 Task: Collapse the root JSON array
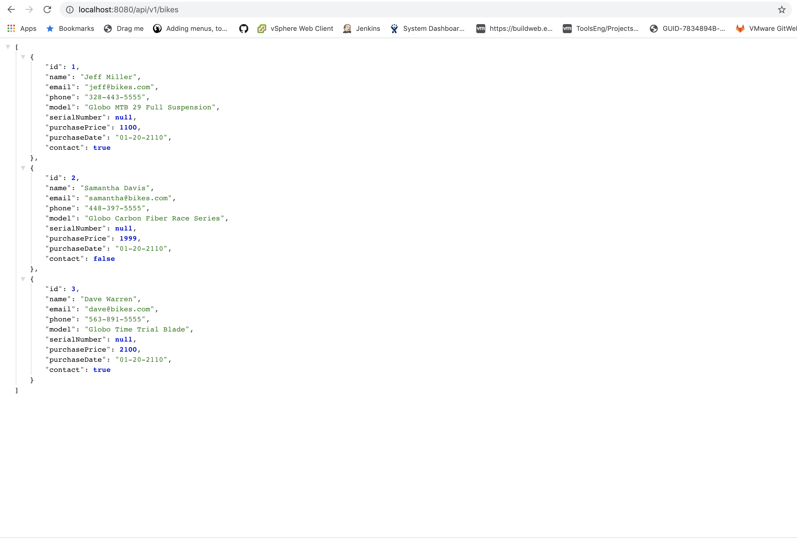point(8,47)
